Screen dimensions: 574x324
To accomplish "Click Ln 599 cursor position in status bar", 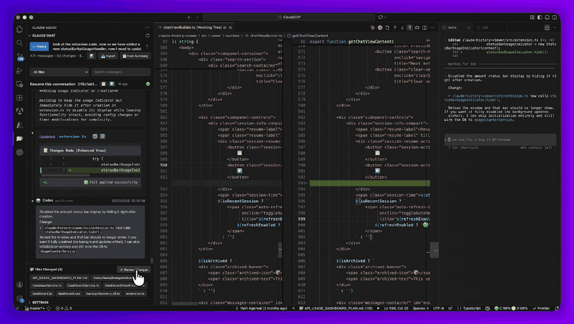I will tap(397, 308).
